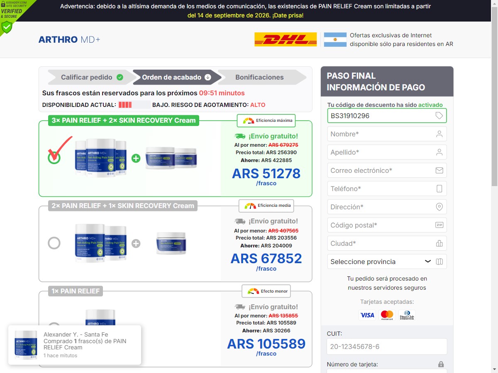The width and height of the screenshot is (498, 373).
Task: Click the Al por menor: ARS 679275 text
Action: point(266,145)
